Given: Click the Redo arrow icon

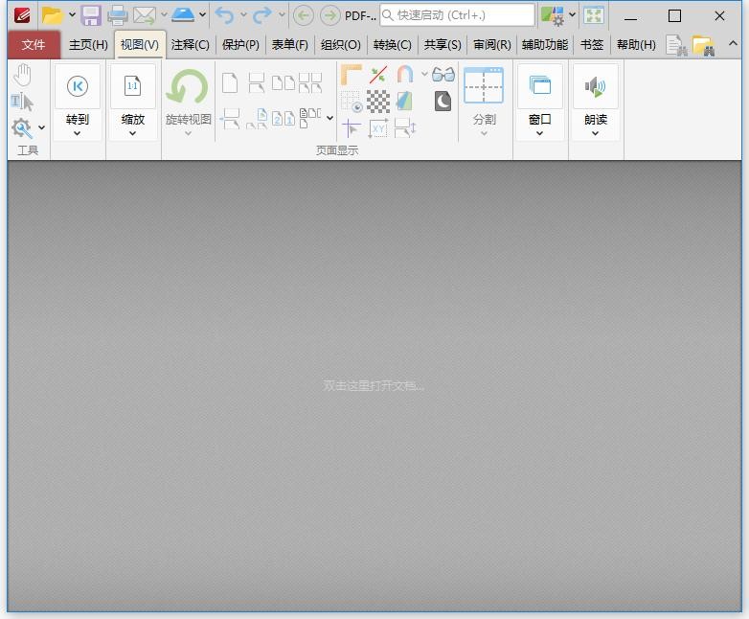Looking at the screenshot, I should click(x=261, y=15).
